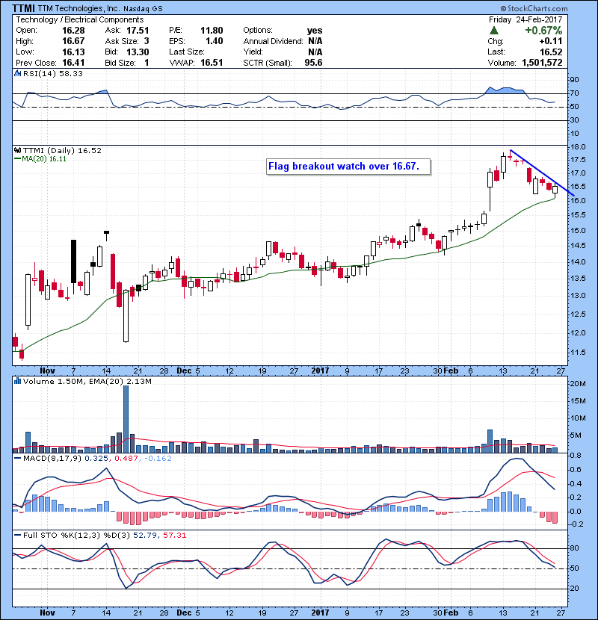The image size is (598, 620).
Task: Click the Volume value 1,501,572
Action: click(542, 63)
